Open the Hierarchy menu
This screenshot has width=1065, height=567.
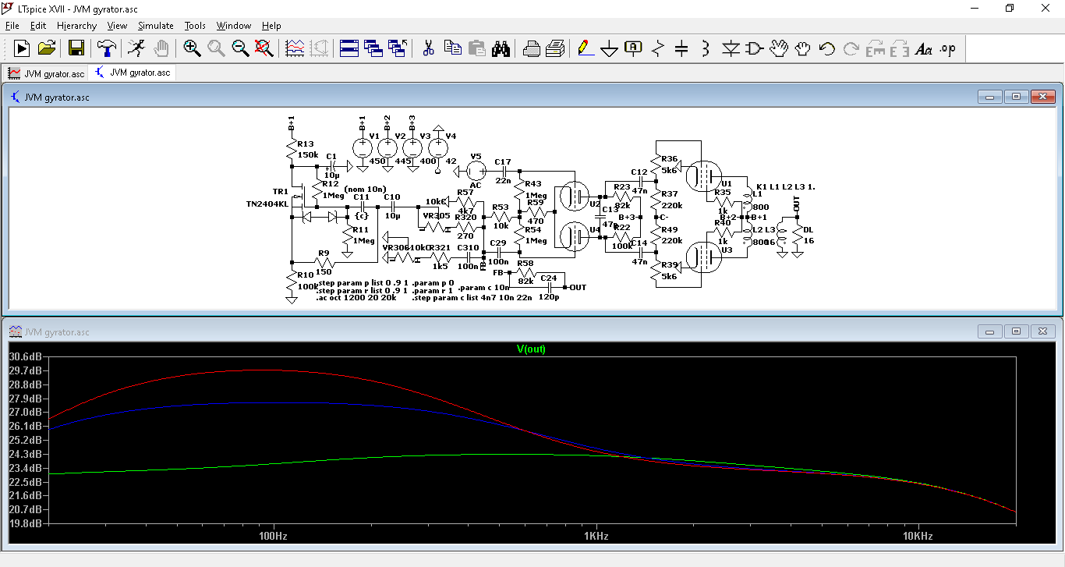(x=76, y=26)
